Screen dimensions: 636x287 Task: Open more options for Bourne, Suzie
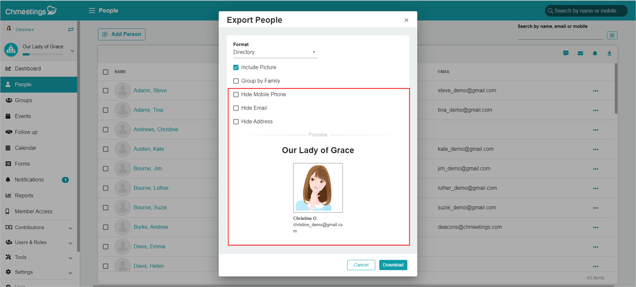click(x=596, y=208)
